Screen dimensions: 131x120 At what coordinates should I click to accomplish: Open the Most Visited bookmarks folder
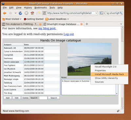pos(12,19)
